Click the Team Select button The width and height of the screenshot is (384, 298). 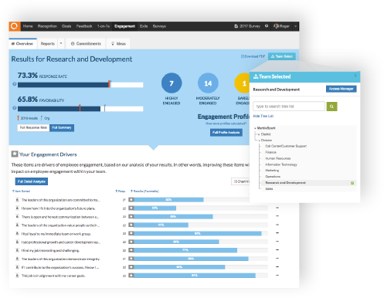[x=282, y=56]
